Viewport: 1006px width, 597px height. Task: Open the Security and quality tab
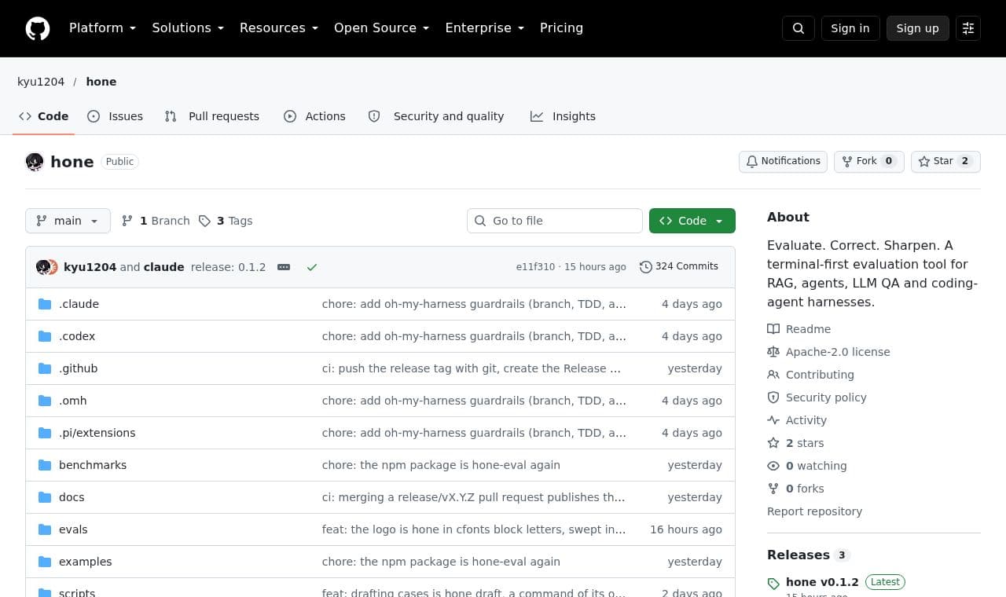pos(436,116)
